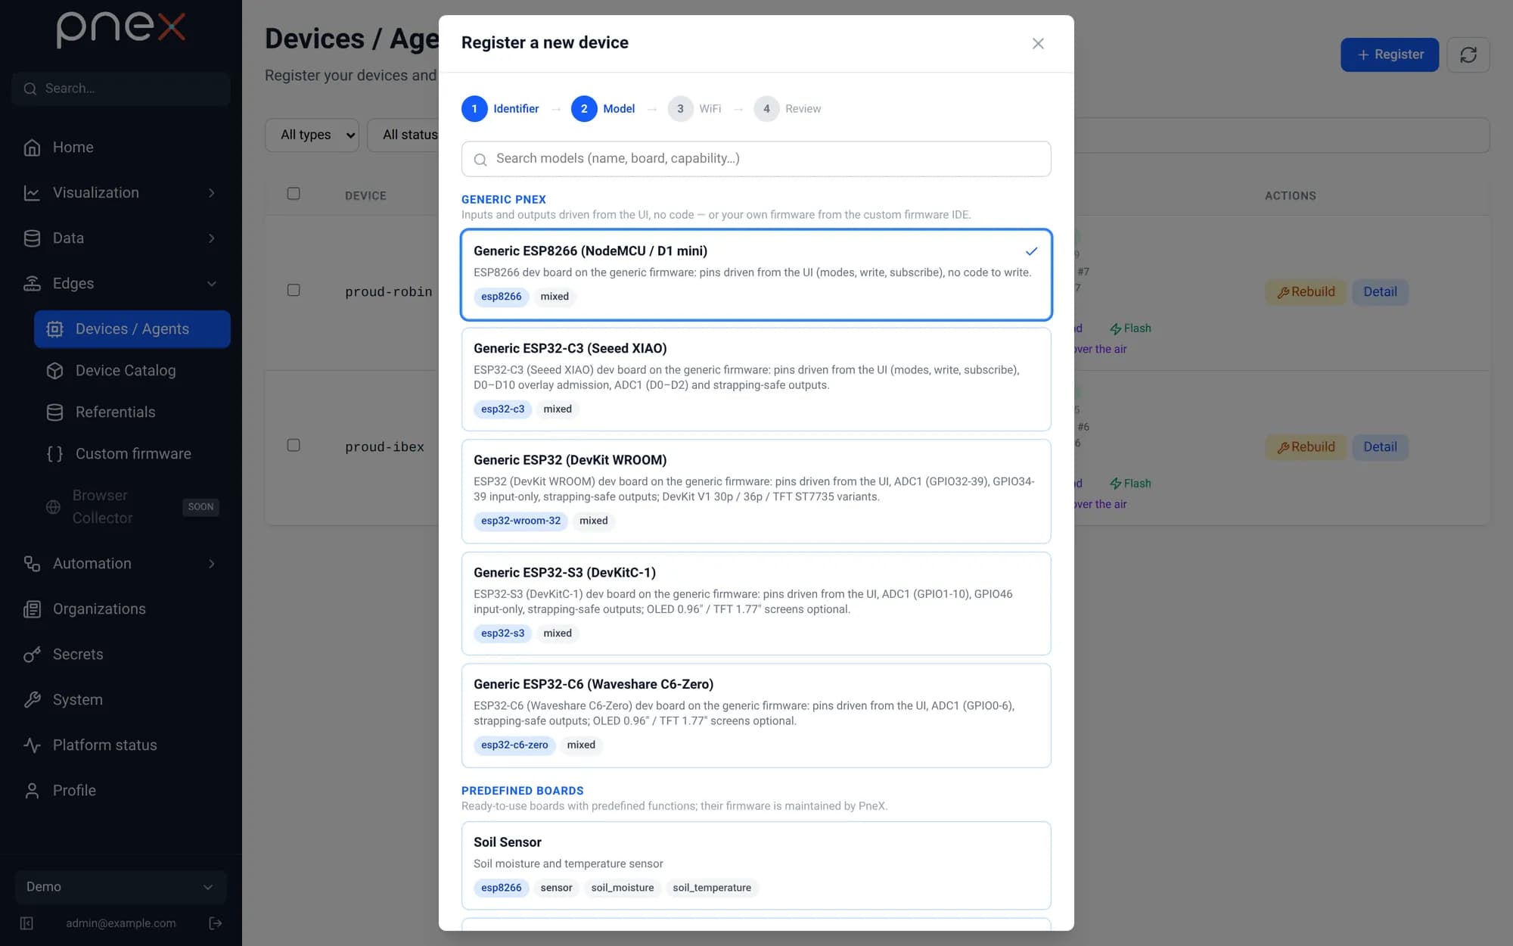Click the Device Catalog box icon
1513x946 pixels.
click(x=54, y=371)
